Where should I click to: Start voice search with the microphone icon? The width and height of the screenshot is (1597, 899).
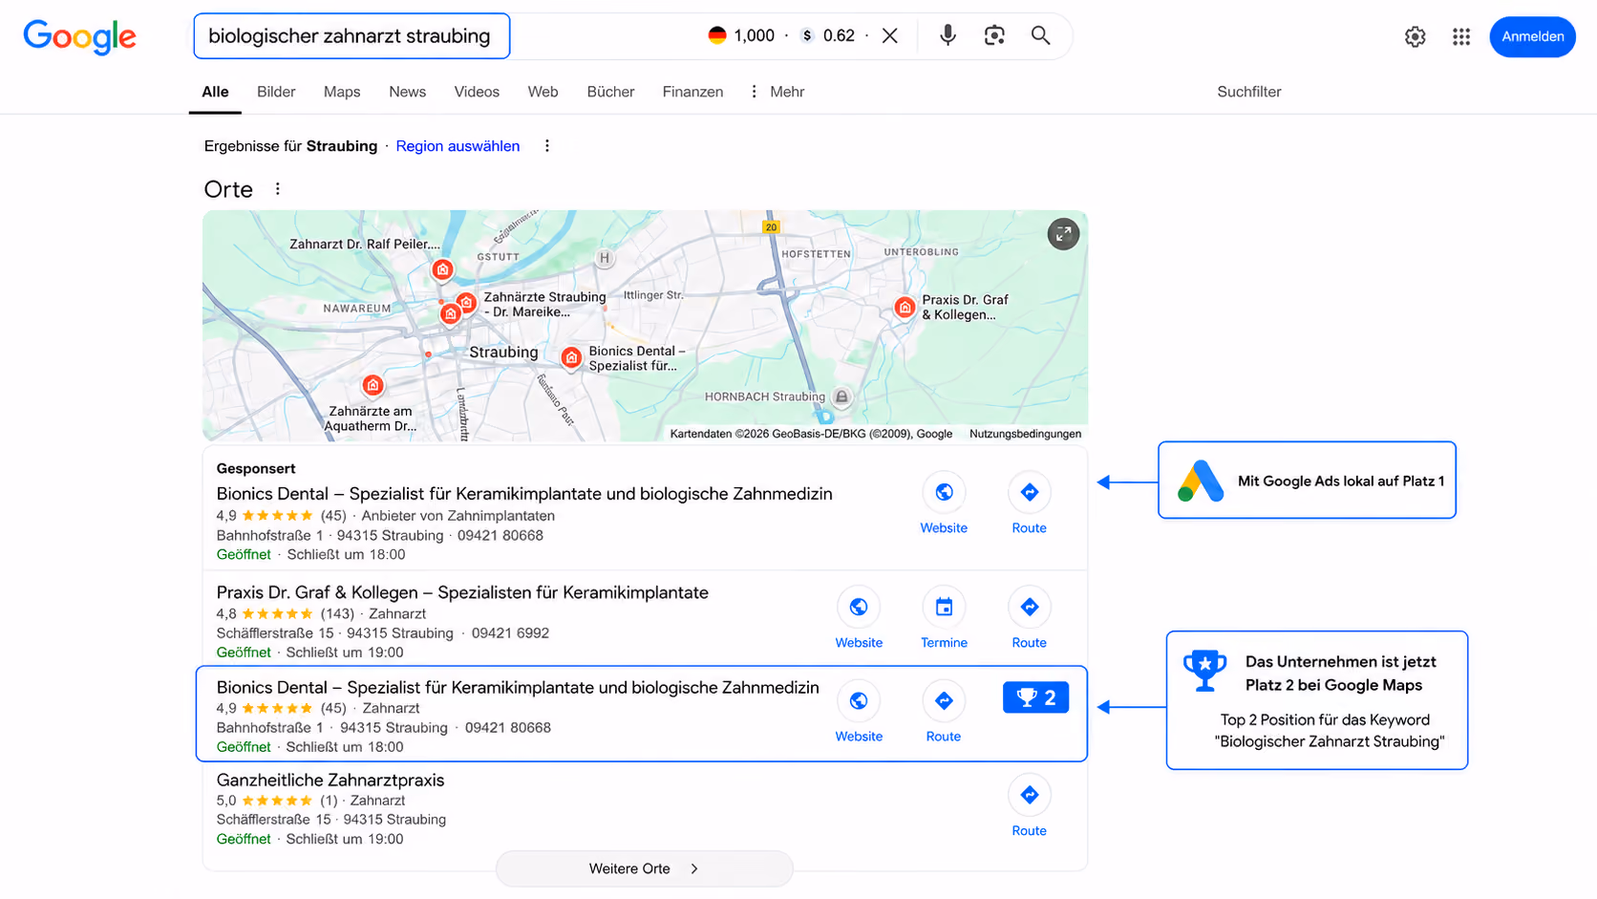[947, 36]
